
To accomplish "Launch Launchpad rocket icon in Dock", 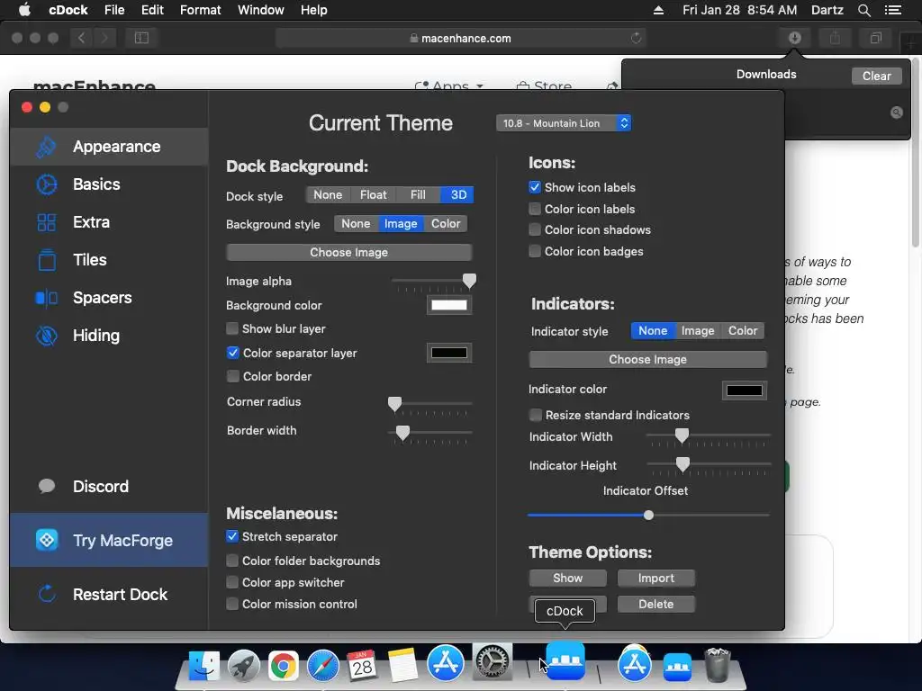I will [x=243, y=666].
